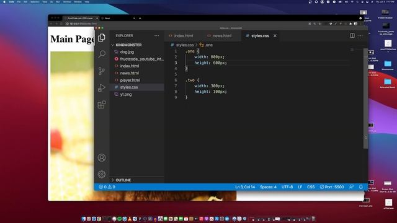Click Main Page heading in browser window

coord(72,39)
